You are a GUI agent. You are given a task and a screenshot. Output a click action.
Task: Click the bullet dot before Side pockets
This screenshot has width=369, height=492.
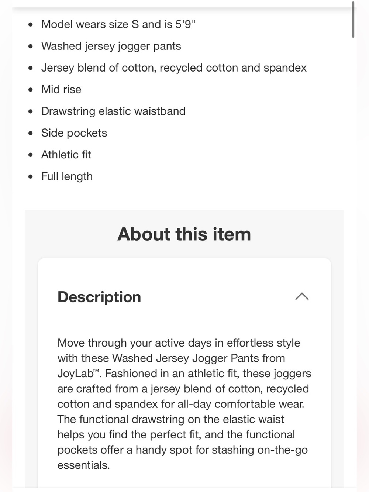[x=31, y=133]
